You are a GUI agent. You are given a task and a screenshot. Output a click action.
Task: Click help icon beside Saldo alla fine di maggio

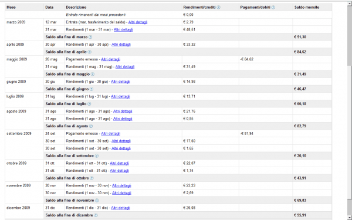[x=93, y=74]
